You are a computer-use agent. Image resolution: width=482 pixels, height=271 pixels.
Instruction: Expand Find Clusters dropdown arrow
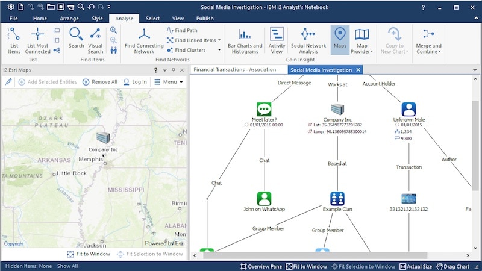219,50
